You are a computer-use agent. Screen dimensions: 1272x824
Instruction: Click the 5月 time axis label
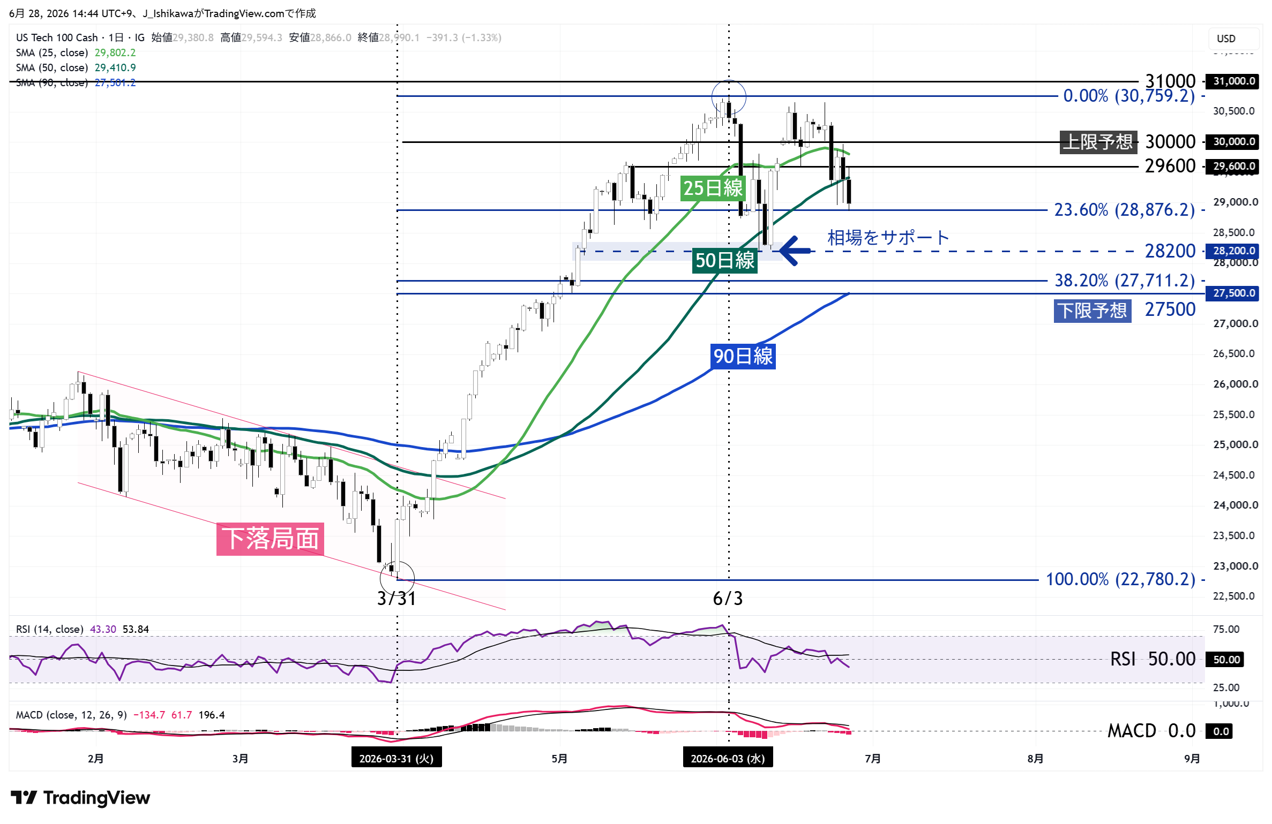click(559, 758)
